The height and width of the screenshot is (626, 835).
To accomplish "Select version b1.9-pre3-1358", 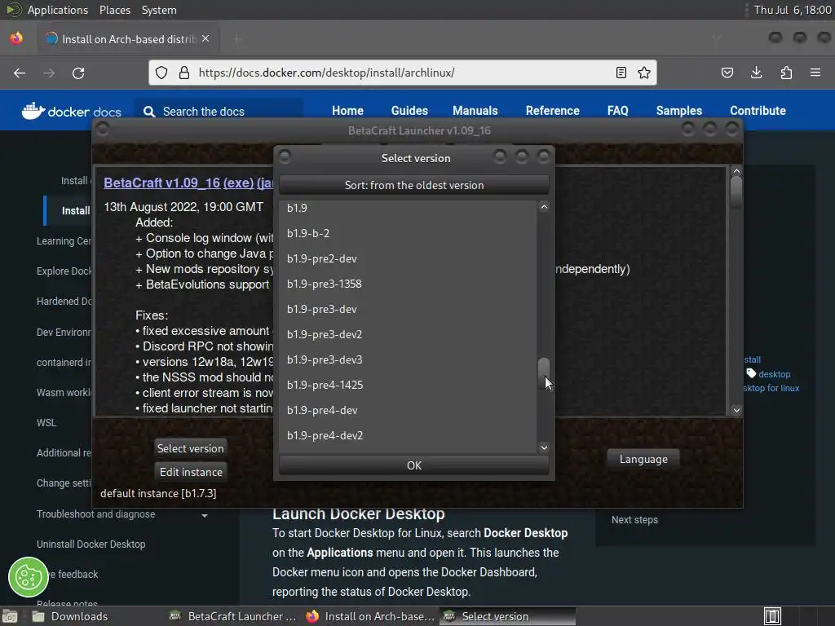I will coord(408,284).
